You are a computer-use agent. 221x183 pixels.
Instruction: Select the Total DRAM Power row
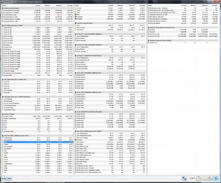tap(37, 110)
